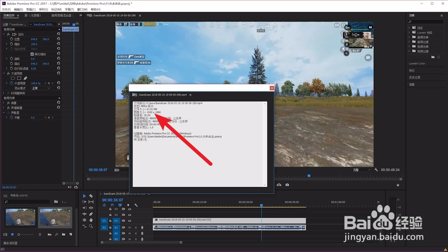Open the 信息 panel
The width and height of the screenshot is (448, 252).
[412, 85]
